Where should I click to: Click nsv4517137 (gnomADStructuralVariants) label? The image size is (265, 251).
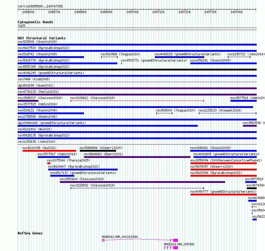coord(83,173)
